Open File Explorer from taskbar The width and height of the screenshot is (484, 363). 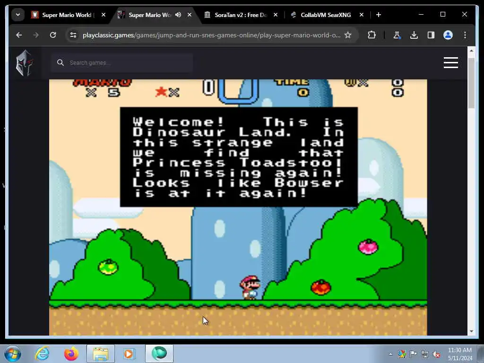[101, 354]
